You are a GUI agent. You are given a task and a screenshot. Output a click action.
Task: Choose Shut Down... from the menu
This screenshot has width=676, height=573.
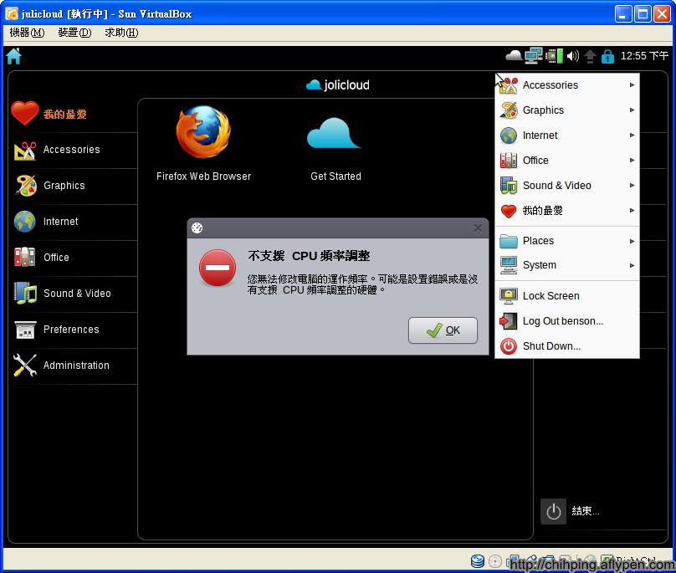(567, 345)
